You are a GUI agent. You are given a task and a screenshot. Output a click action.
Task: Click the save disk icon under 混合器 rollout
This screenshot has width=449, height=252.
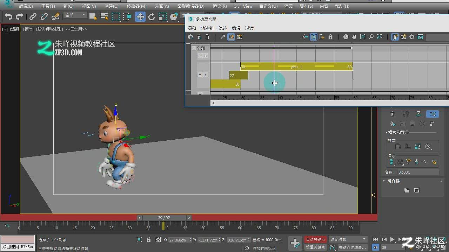point(417,190)
